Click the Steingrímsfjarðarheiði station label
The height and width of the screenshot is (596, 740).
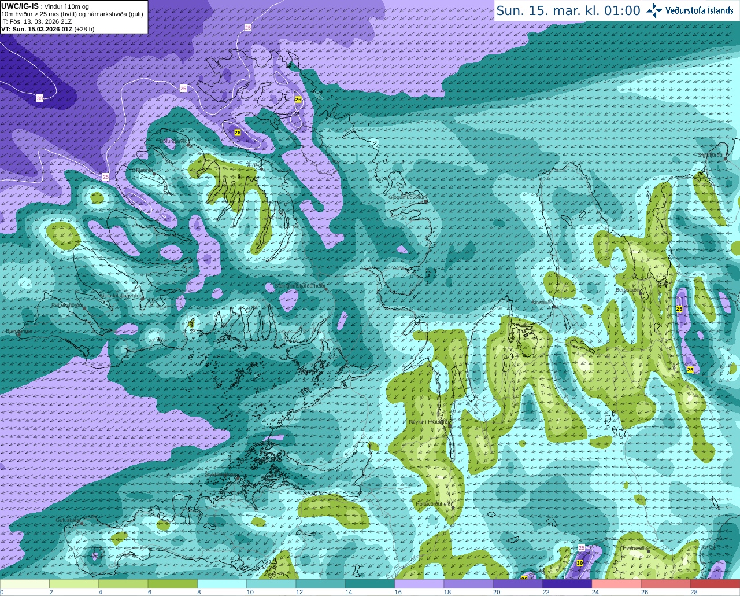[x=299, y=286]
